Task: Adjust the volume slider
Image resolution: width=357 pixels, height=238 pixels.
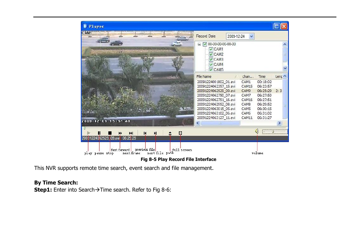Action: pyautogui.click(x=275, y=131)
